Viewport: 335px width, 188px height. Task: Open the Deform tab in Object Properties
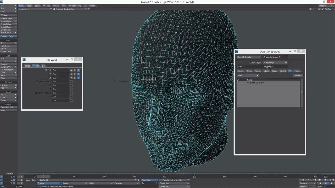249,71
